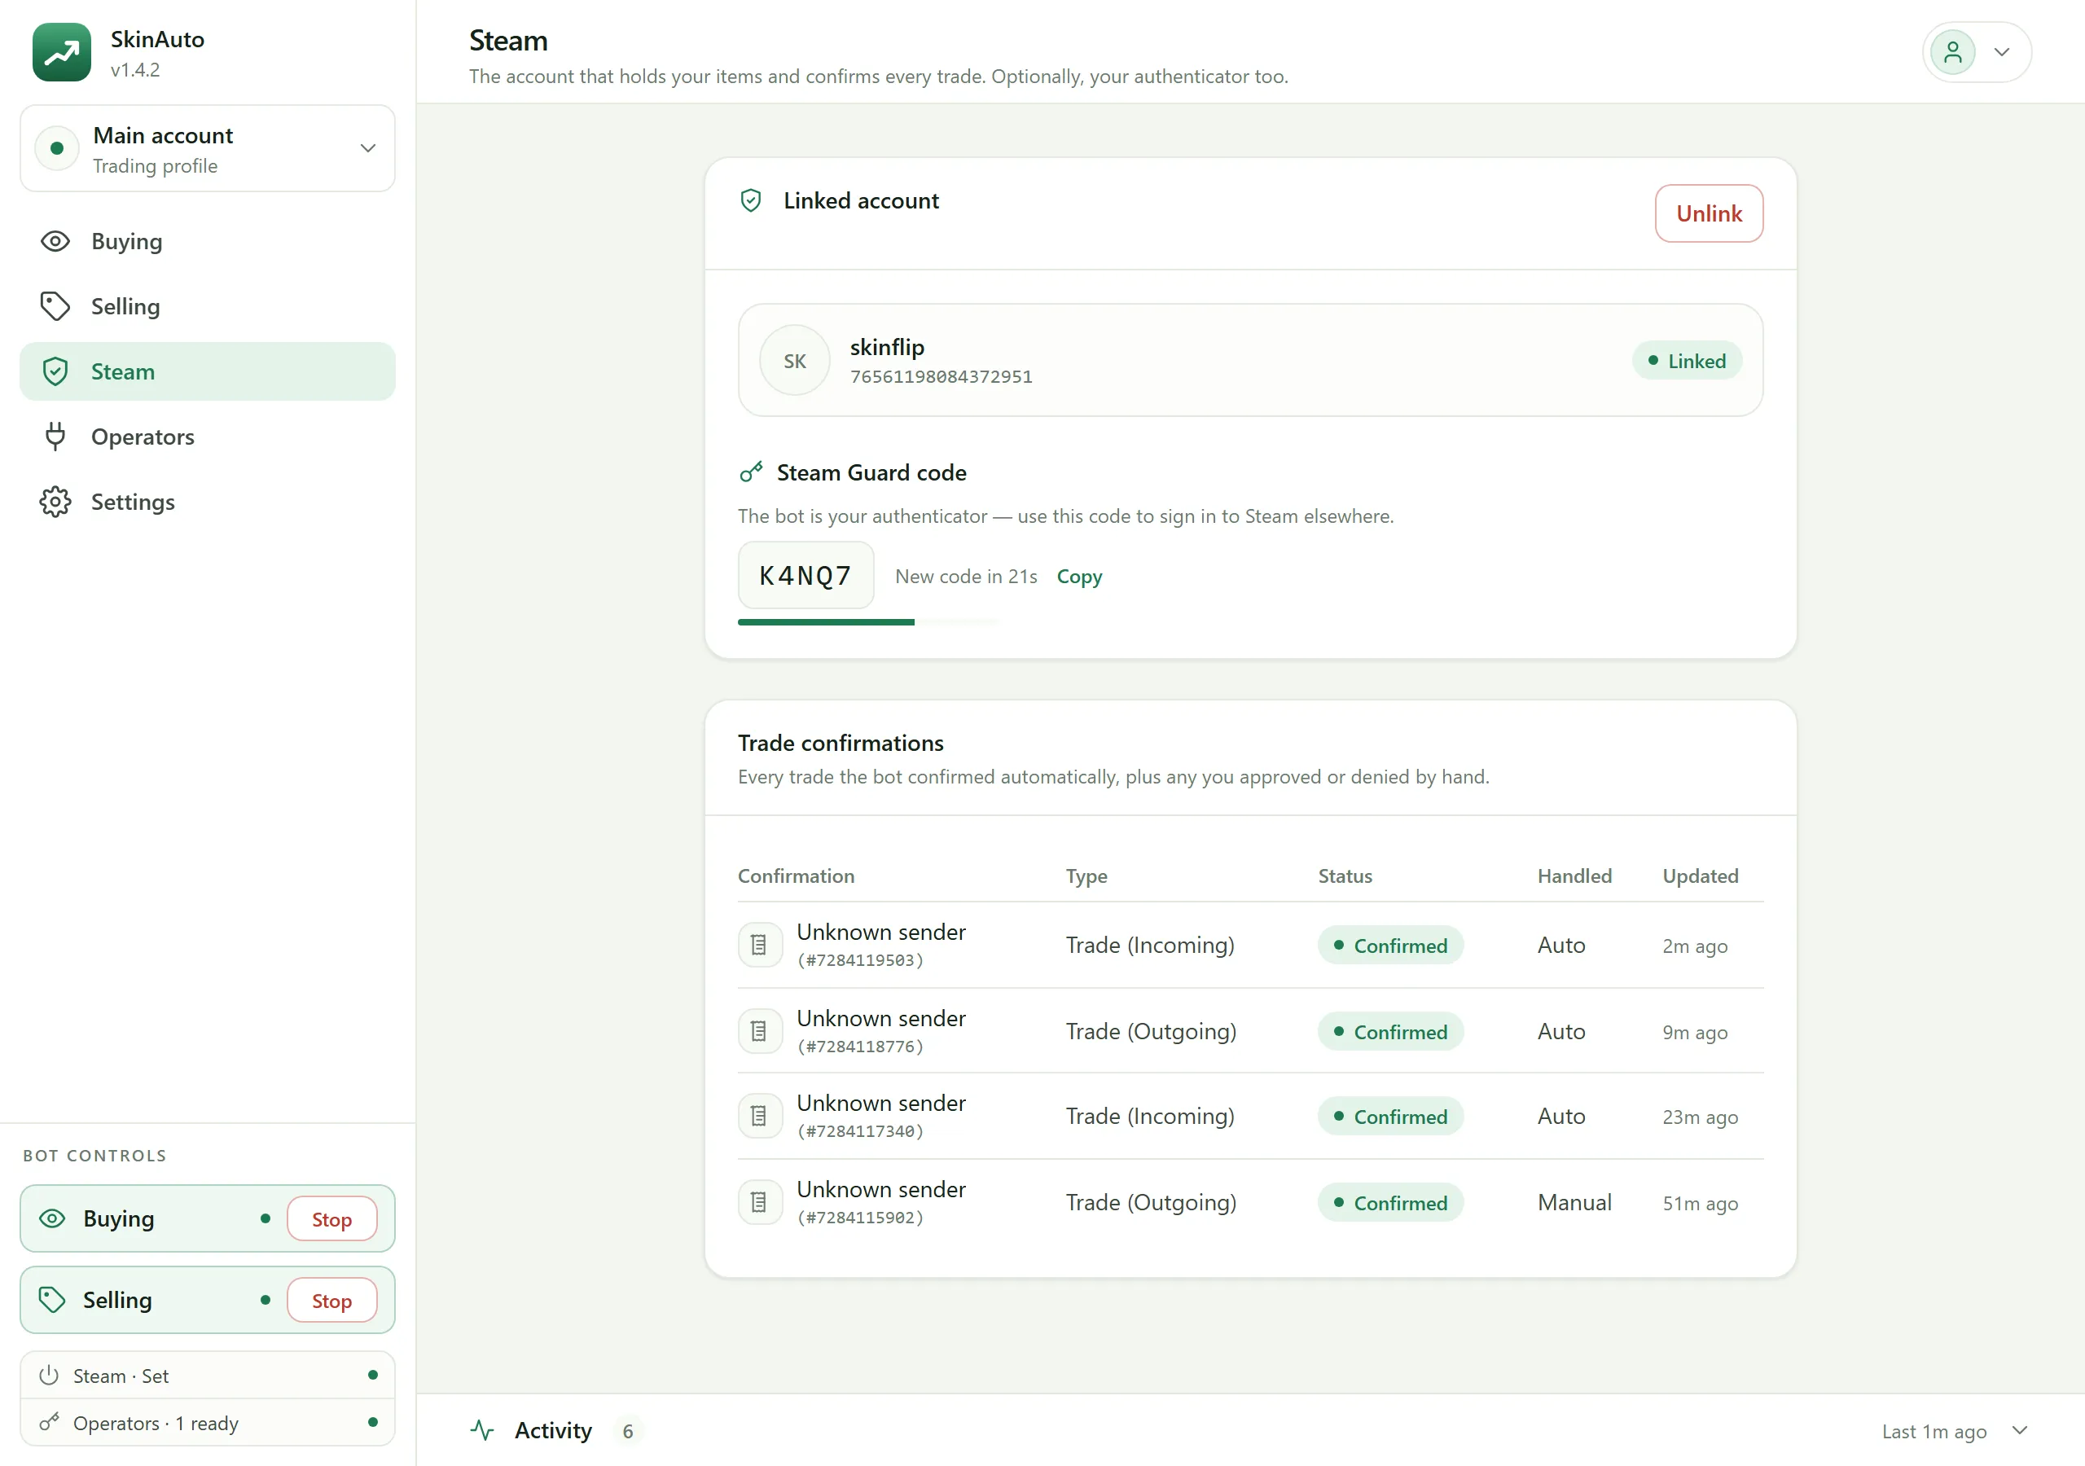Click the SK avatar of skinflip account
Screen dimensions: 2085x1466
[x=795, y=361]
